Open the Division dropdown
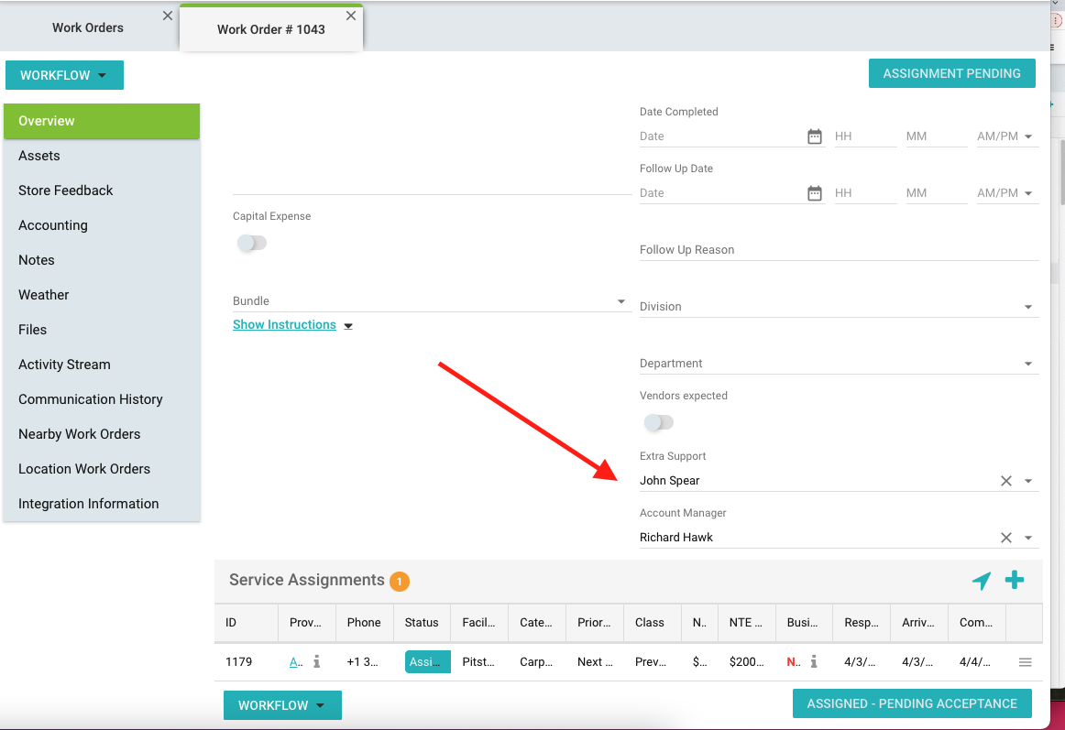1065x730 pixels. point(1027,307)
